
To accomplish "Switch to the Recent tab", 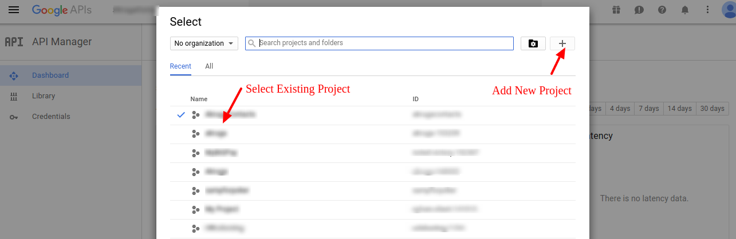I will pos(180,66).
